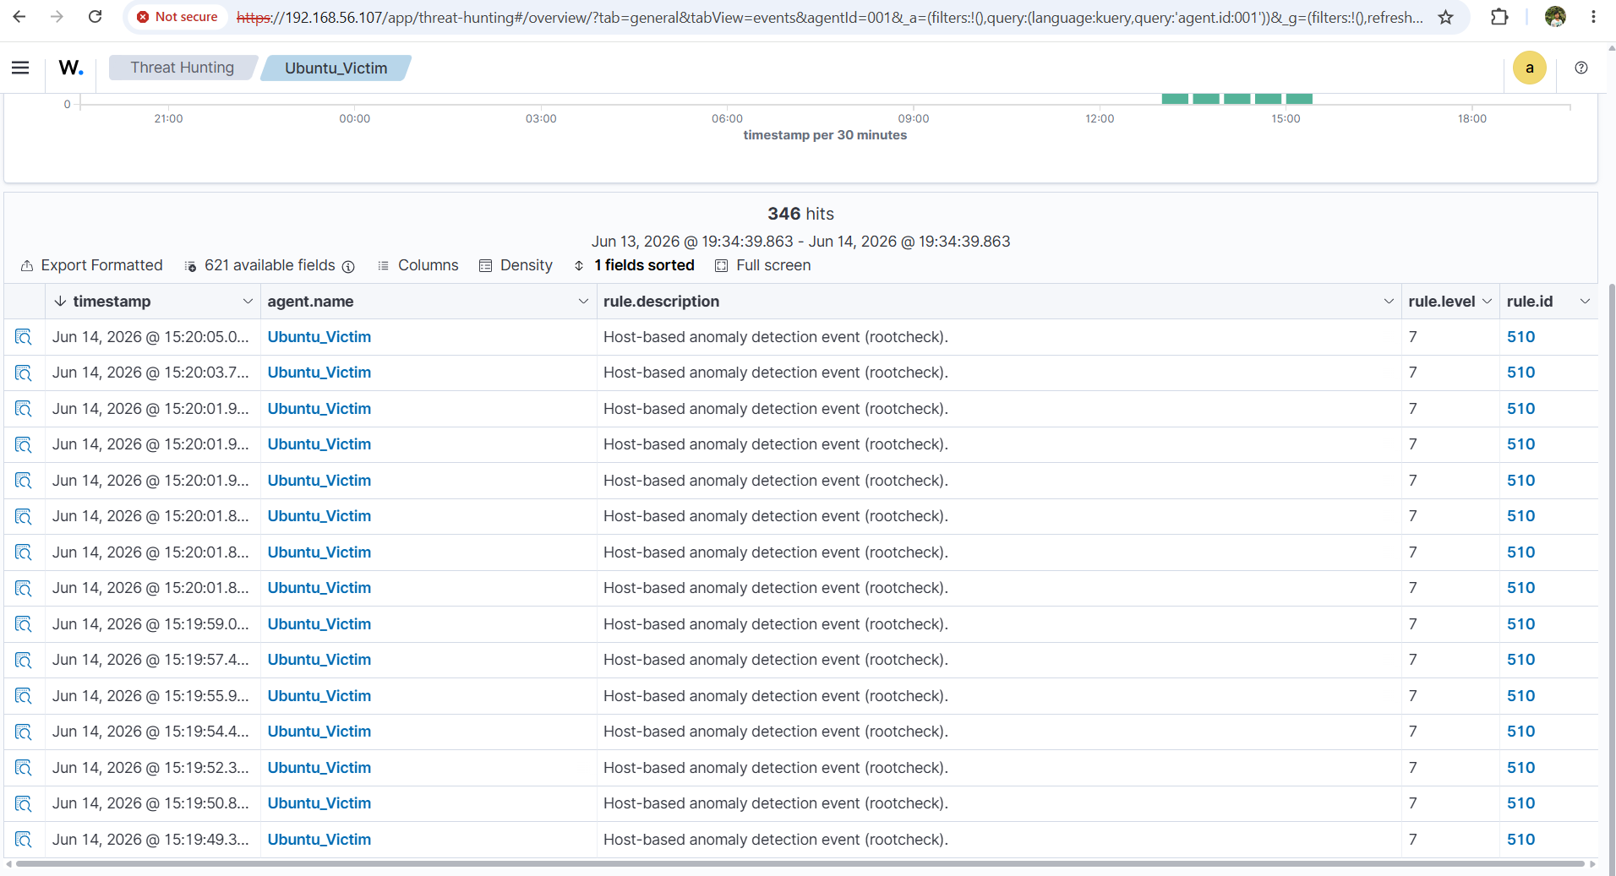Toggle Full screen mode for table
This screenshot has width=1616, height=876.
763,265
